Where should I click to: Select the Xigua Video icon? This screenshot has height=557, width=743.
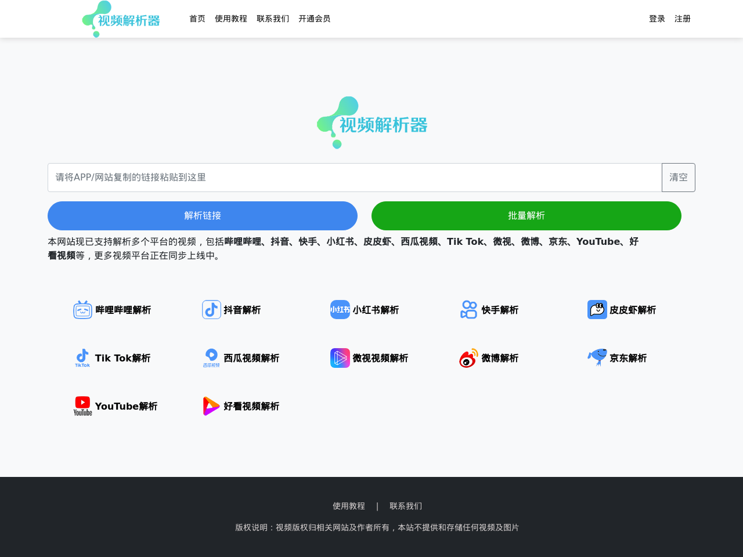point(211,358)
